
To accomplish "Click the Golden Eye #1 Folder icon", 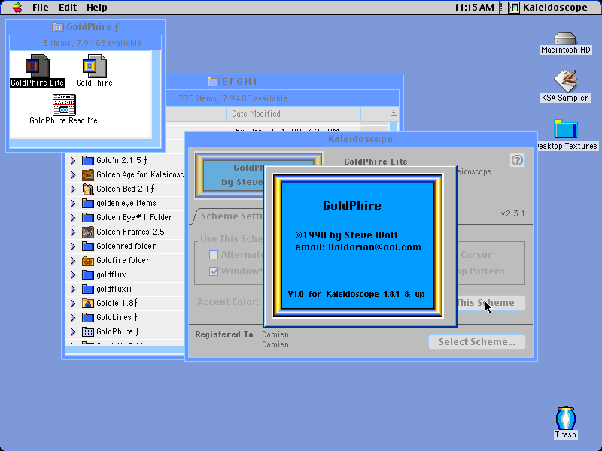I will [x=88, y=217].
